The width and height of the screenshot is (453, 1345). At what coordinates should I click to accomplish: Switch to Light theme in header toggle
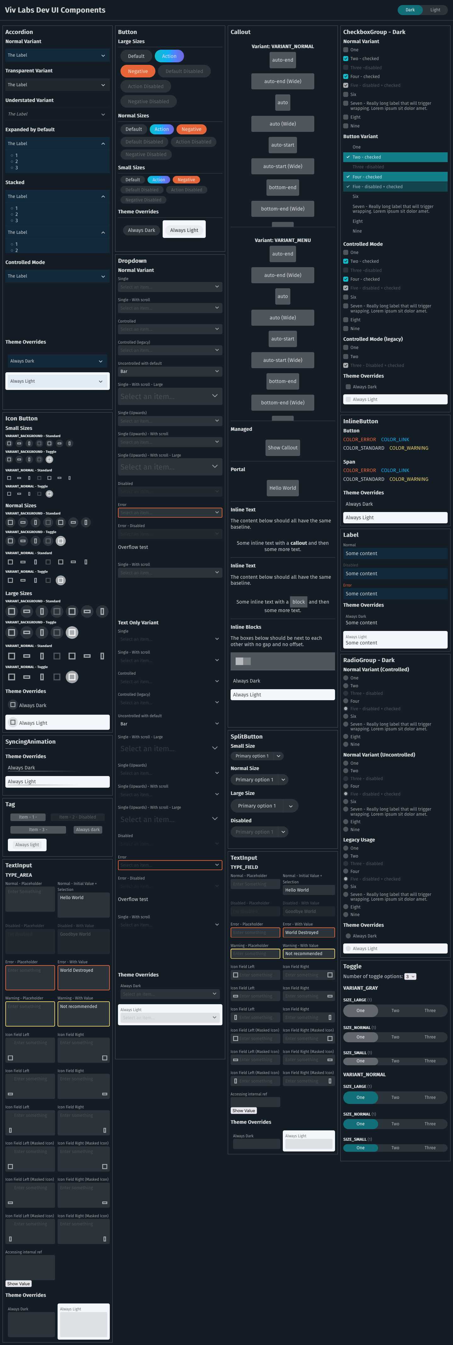[435, 10]
